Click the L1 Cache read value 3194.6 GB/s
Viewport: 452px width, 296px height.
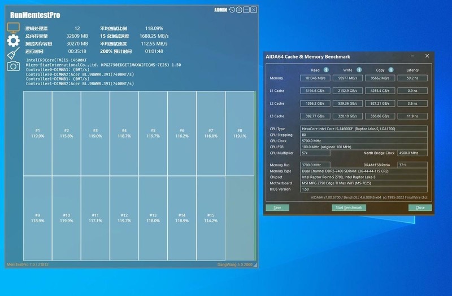[315, 91]
